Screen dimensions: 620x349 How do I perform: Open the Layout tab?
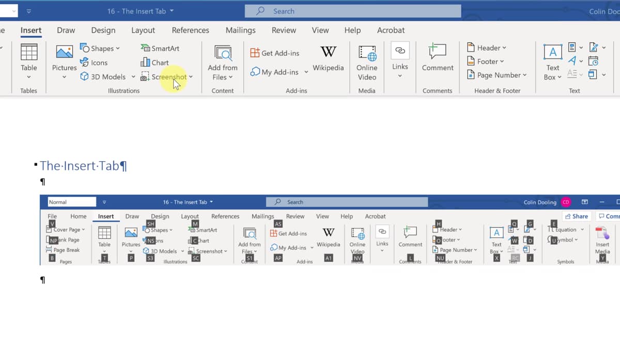coord(143,30)
